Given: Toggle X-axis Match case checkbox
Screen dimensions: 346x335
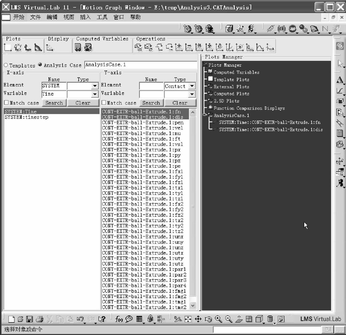Looking at the screenshot, I should pyautogui.click(x=6, y=103).
